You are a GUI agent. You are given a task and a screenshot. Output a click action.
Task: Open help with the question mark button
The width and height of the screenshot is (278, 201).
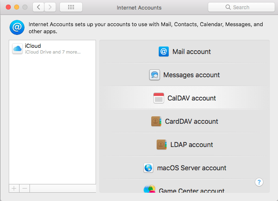[x=259, y=182]
